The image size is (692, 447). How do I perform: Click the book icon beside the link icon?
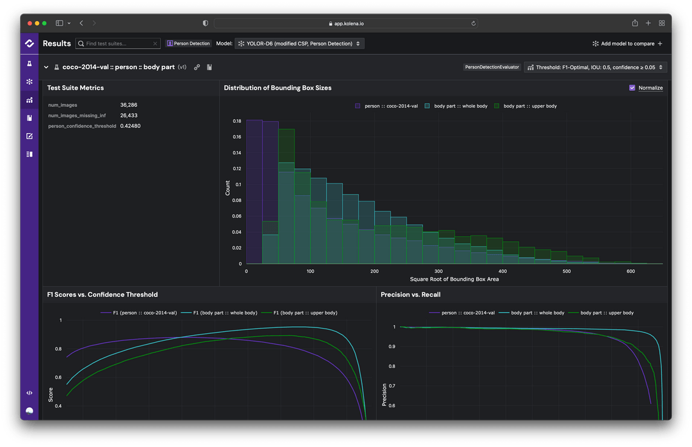(x=209, y=67)
